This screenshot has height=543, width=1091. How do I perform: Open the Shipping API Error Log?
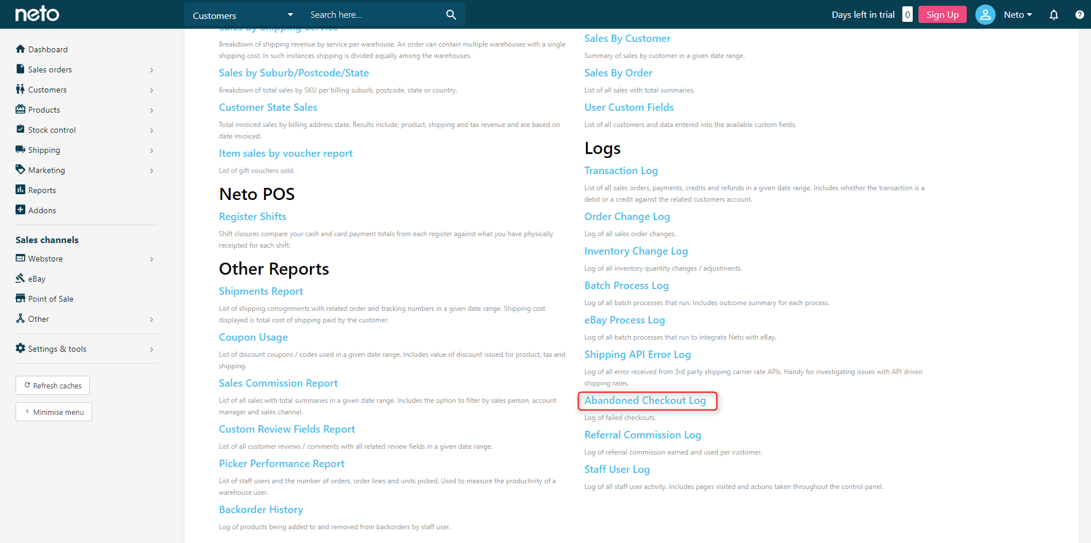(638, 355)
